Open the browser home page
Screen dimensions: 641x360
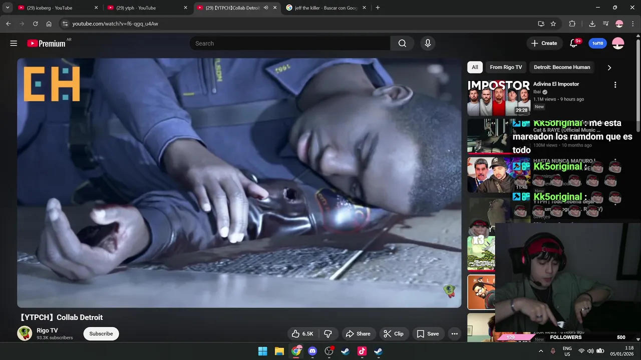[49, 23]
